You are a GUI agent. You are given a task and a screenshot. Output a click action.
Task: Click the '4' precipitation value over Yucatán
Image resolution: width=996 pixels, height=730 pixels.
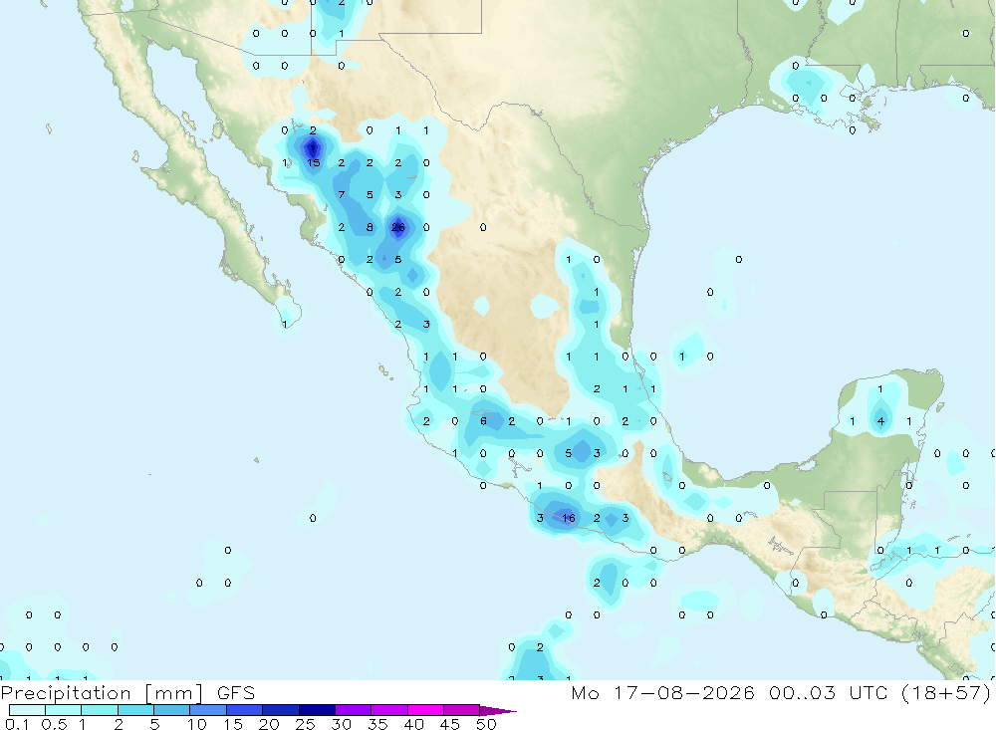(x=880, y=420)
